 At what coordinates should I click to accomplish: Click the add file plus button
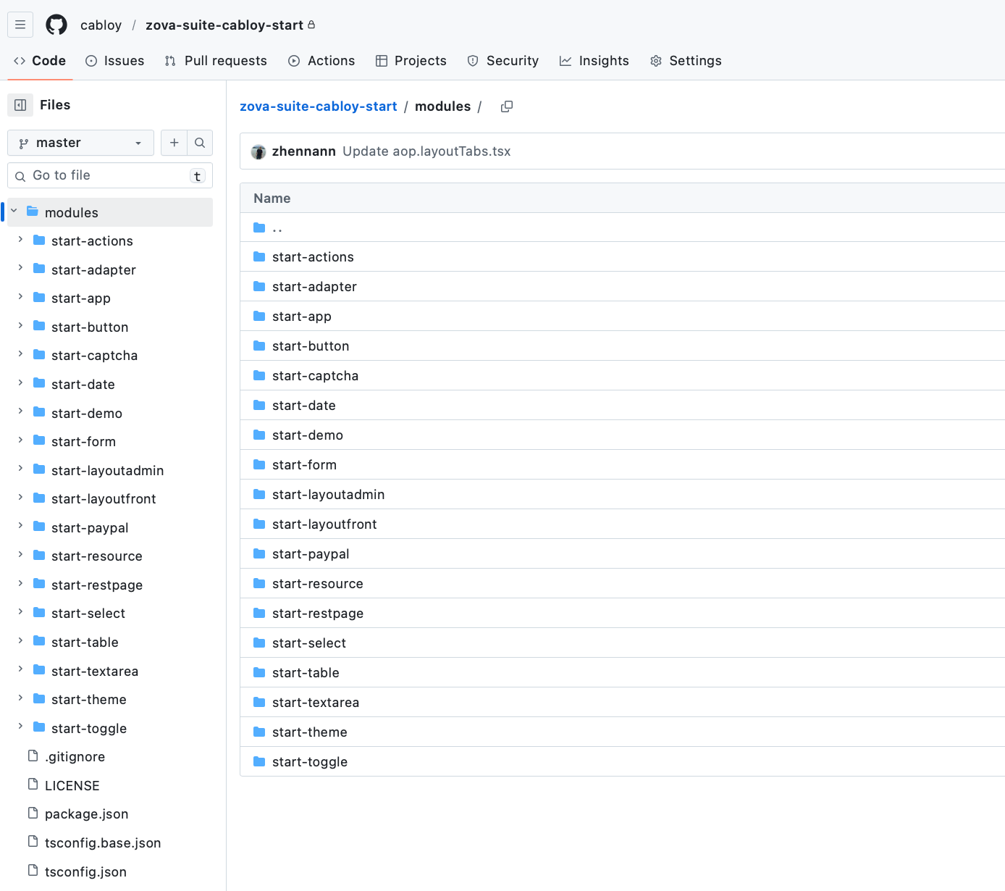click(174, 143)
